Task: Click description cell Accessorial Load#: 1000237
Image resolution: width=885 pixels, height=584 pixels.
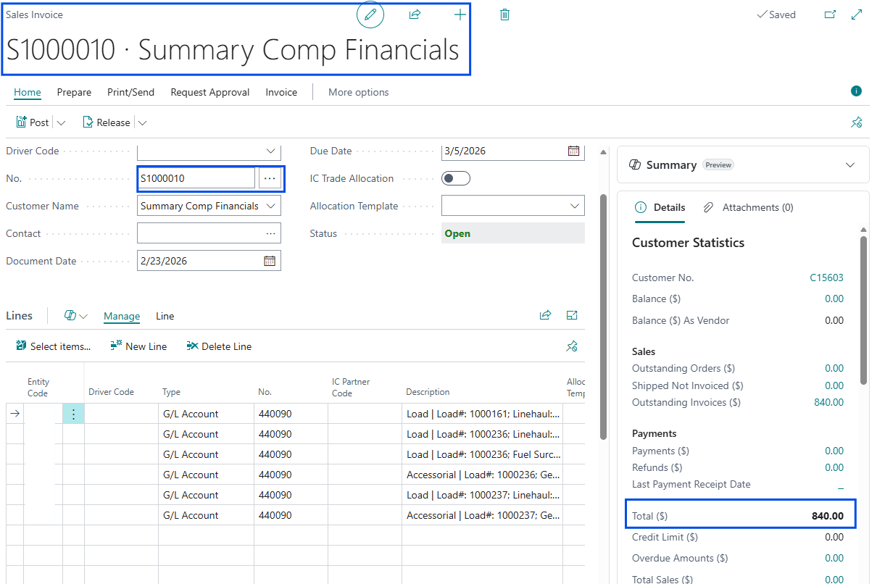Action: click(x=483, y=515)
